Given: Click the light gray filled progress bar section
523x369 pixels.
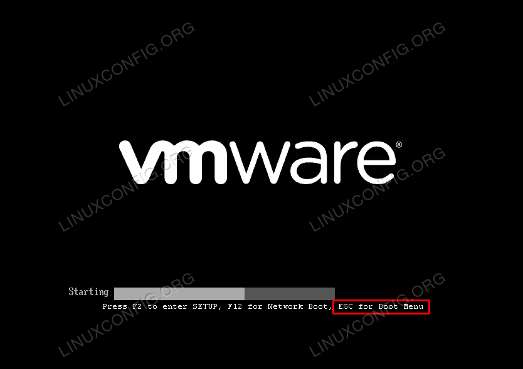Looking at the screenshot, I should (179, 294).
